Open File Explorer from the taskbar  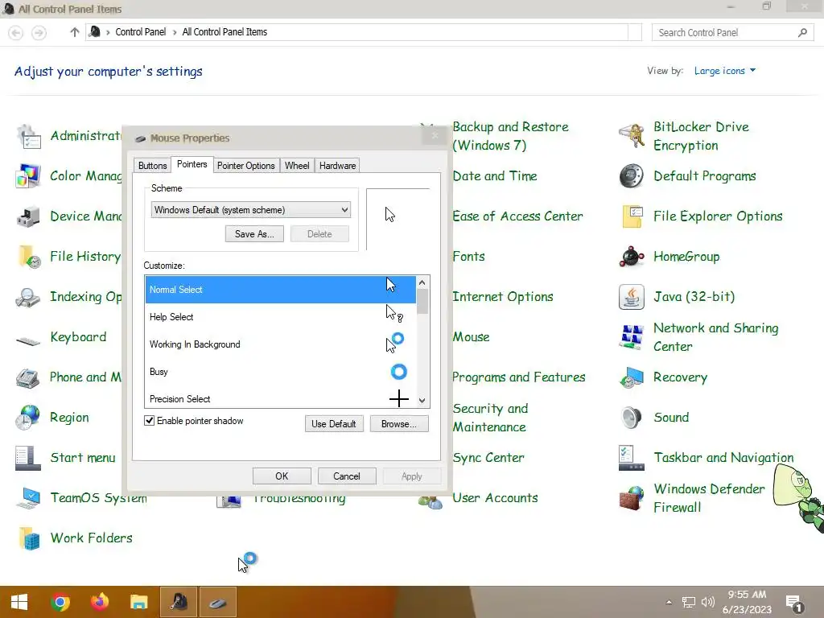[138, 602]
